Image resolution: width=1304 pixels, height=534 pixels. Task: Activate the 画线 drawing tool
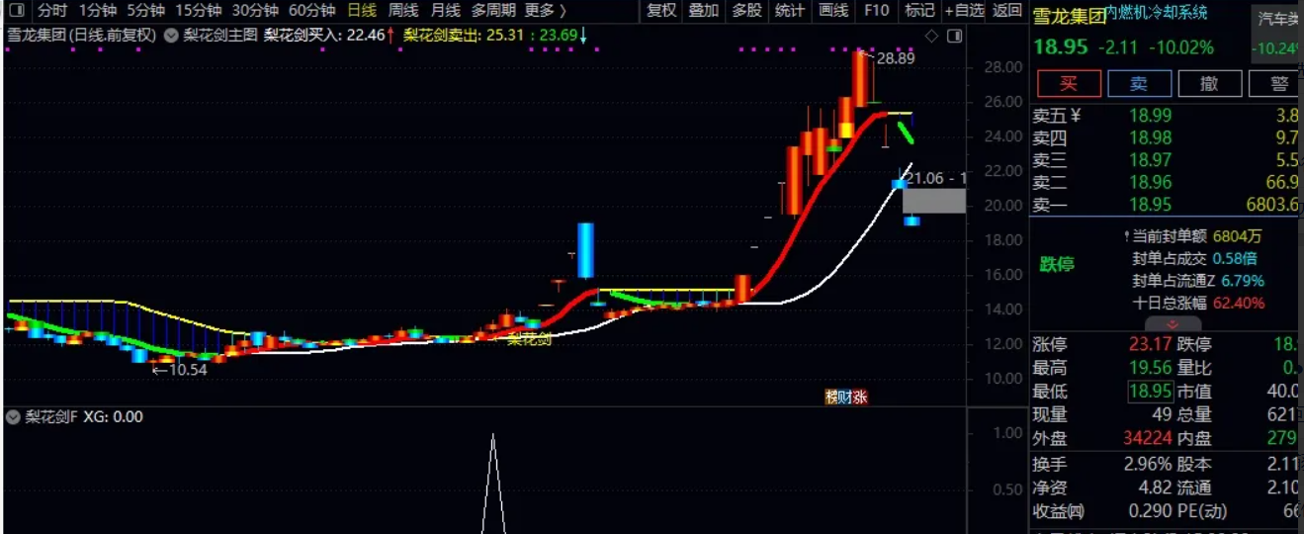pos(833,11)
